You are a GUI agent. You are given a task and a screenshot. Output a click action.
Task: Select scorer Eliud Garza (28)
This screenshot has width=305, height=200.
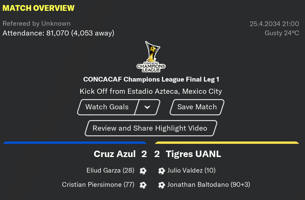pyautogui.click(x=110, y=171)
